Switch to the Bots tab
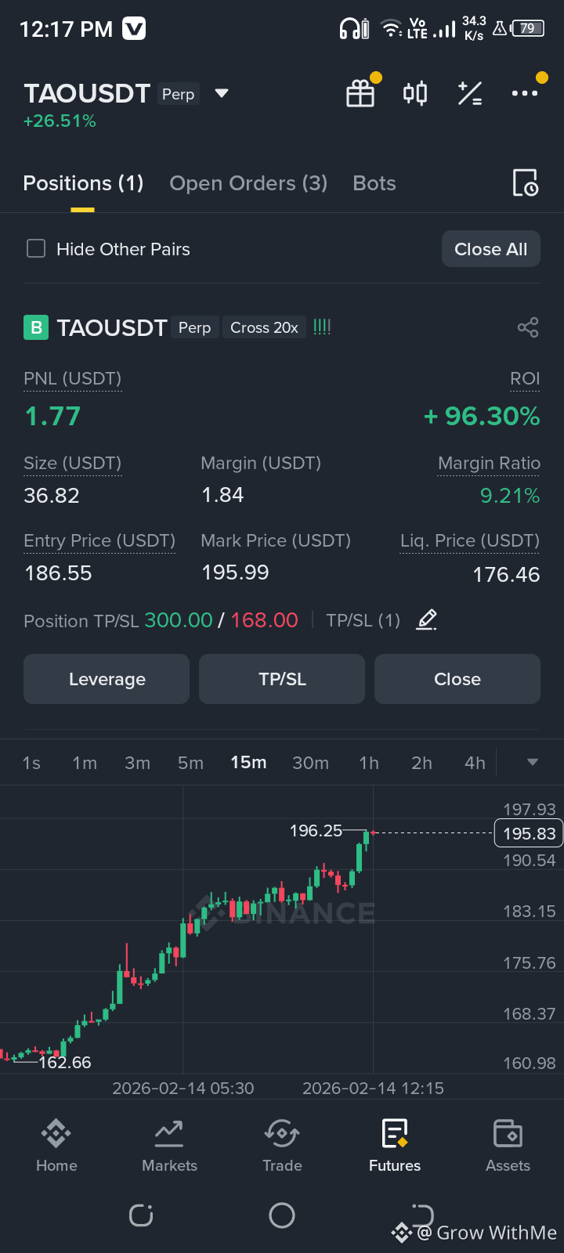The height and width of the screenshot is (1253, 564). (x=374, y=183)
